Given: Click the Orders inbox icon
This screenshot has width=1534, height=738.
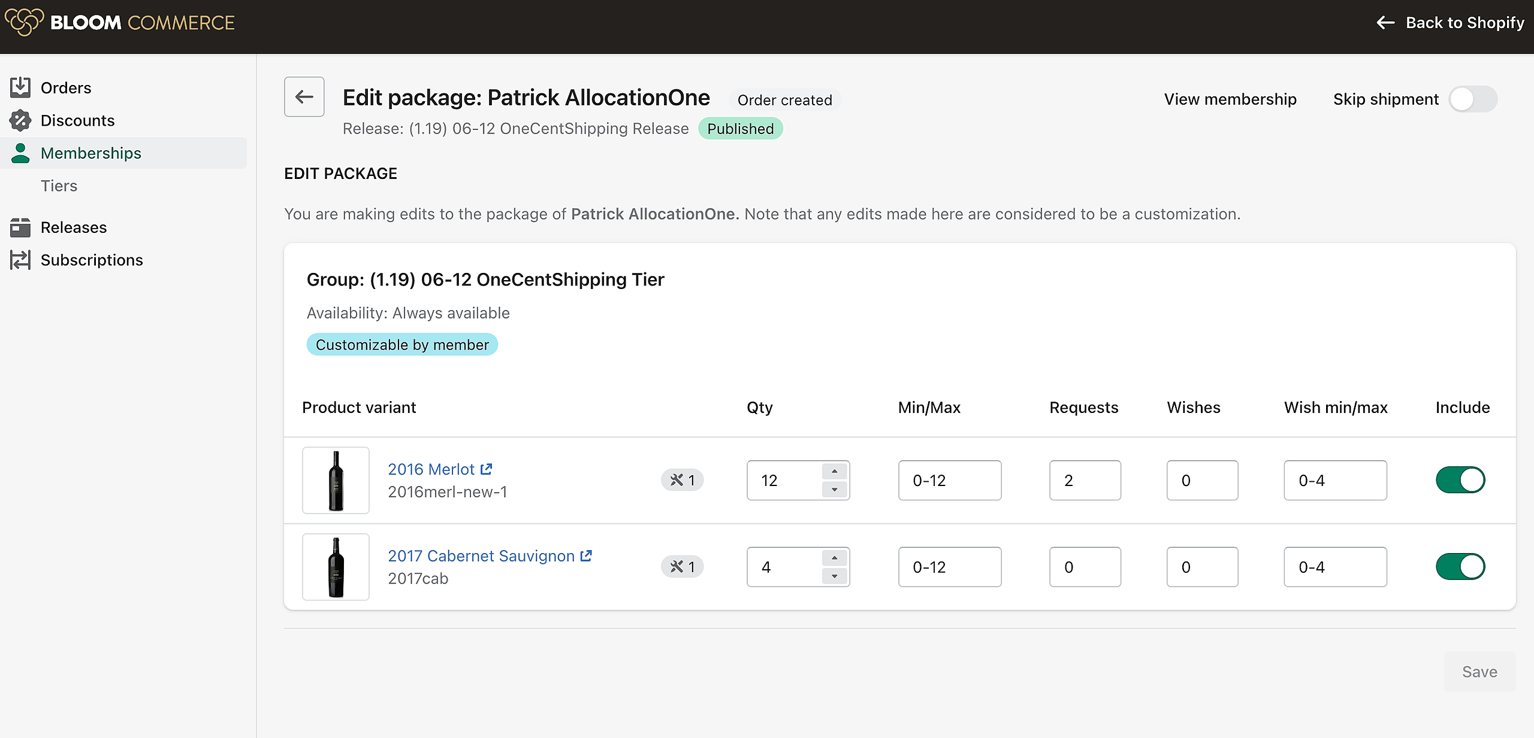Looking at the screenshot, I should 20,87.
